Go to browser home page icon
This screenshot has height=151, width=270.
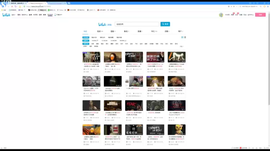coord(20,6)
